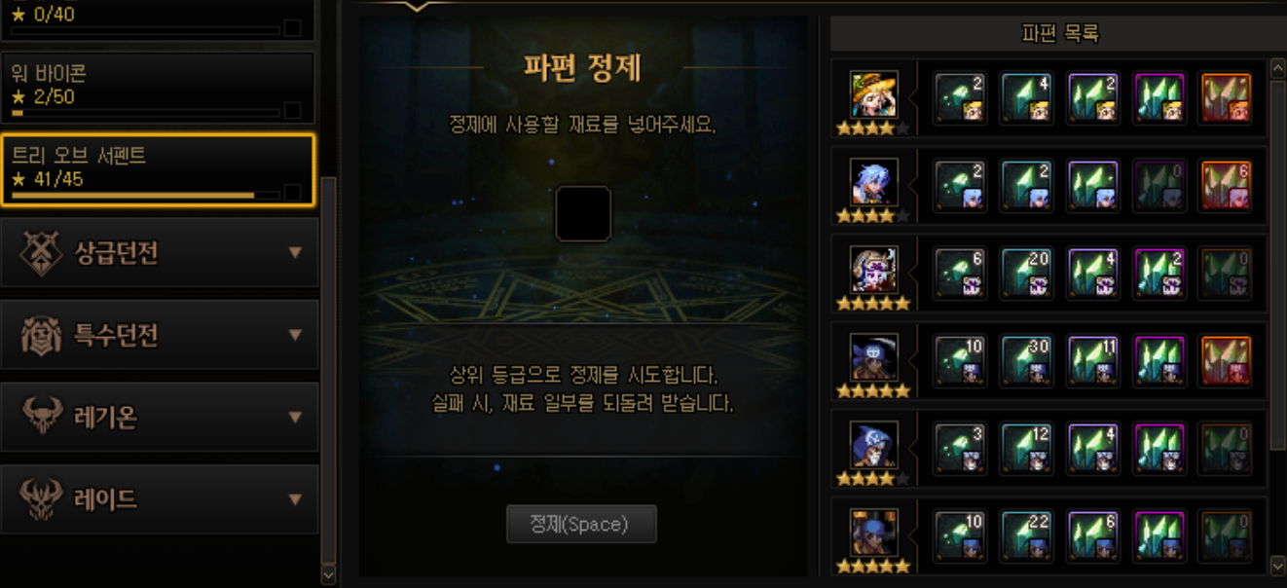Click the green shard showing count 20
The height and width of the screenshot is (588, 1287).
(x=1026, y=272)
